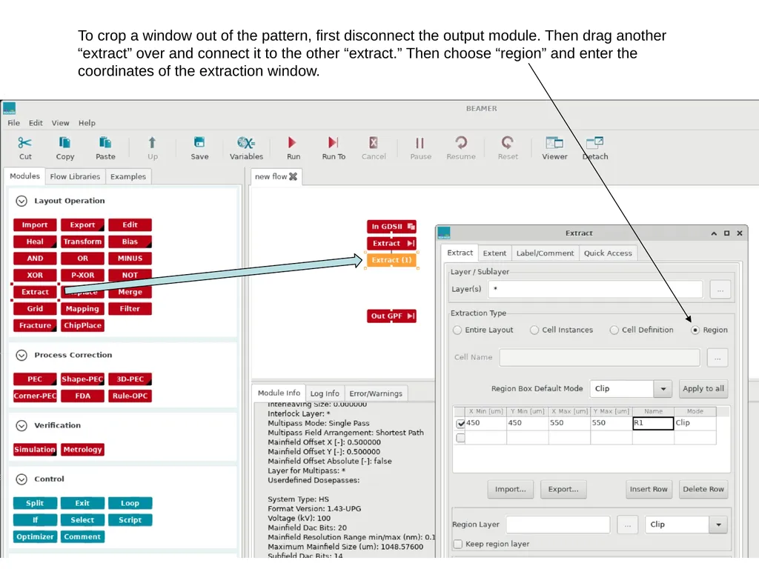
Task: Click the Detach toolbar icon
Action: (594, 143)
